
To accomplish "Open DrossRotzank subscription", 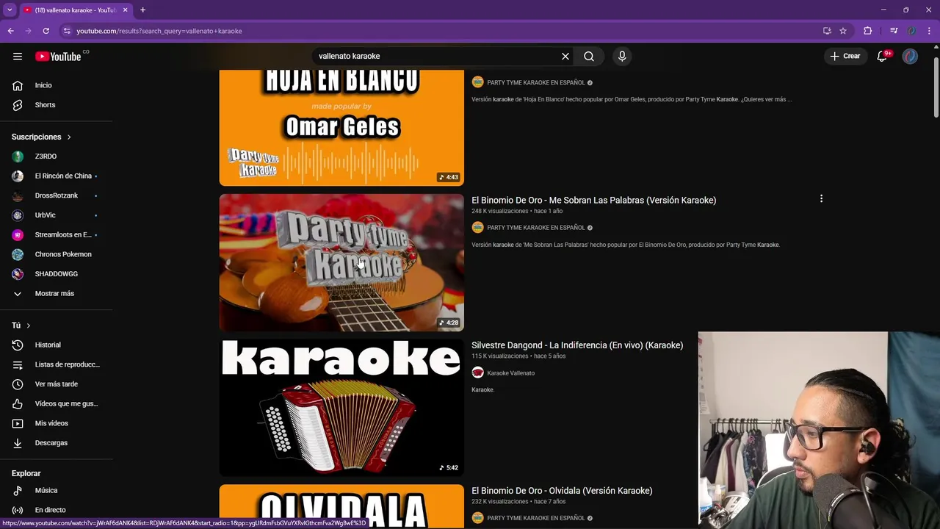I will [x=57, y=195].
